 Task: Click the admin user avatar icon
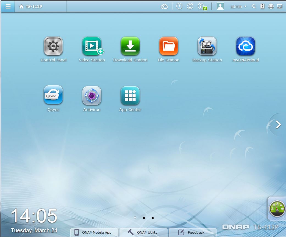click(220, 6)
